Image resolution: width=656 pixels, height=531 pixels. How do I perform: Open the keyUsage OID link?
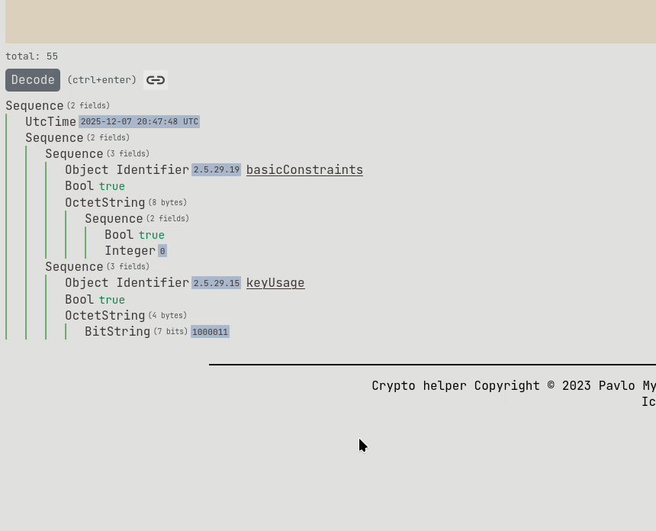pyautogui.click(x=275, y=283)
